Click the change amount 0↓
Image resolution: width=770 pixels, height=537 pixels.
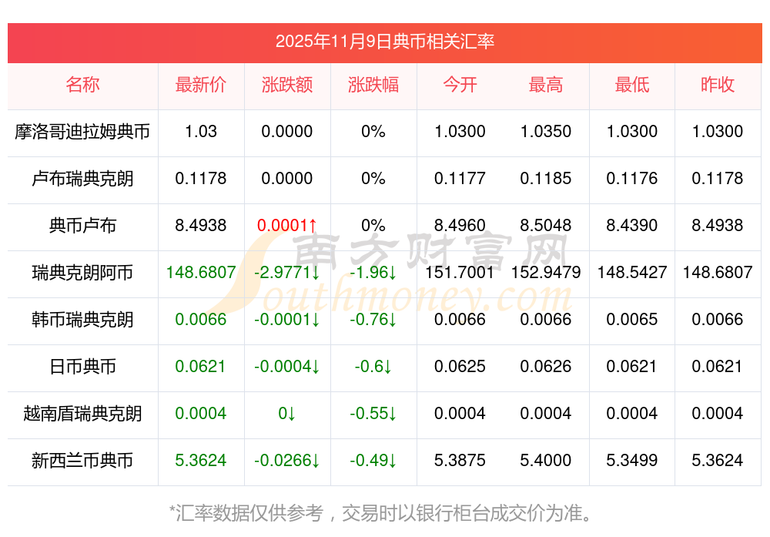(286, 413)
